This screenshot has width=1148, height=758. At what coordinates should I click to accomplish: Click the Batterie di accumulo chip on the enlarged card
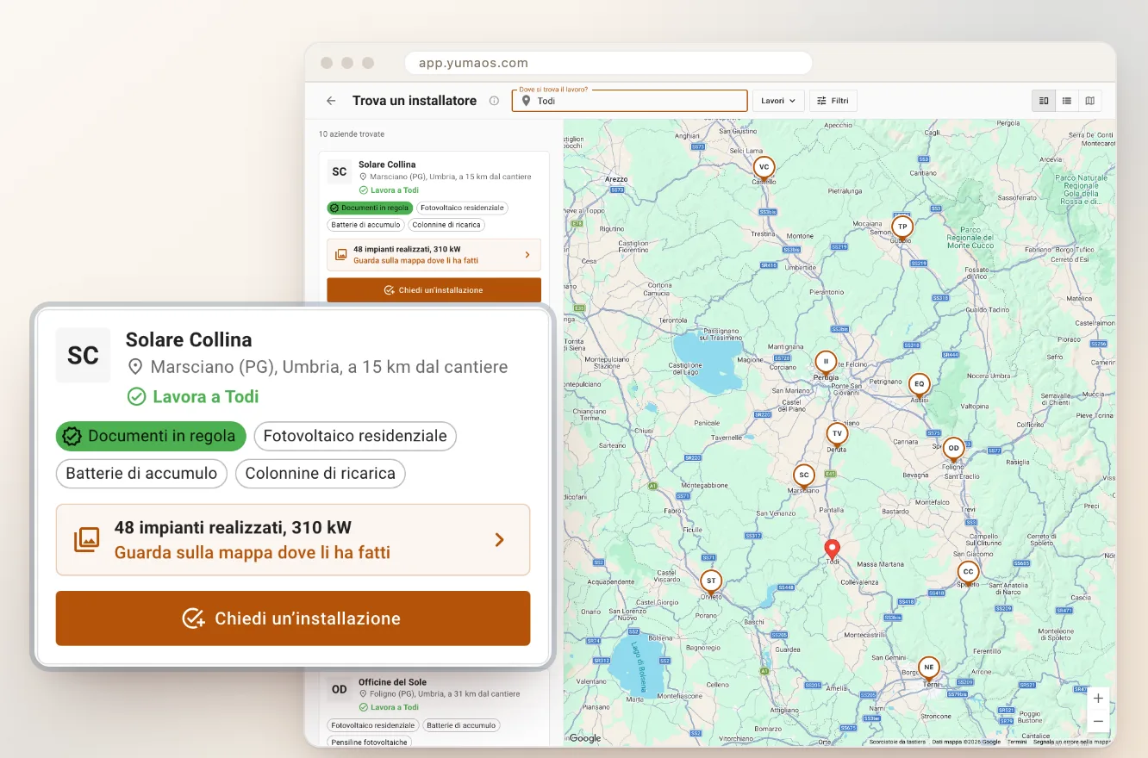(x=141, y=473)
